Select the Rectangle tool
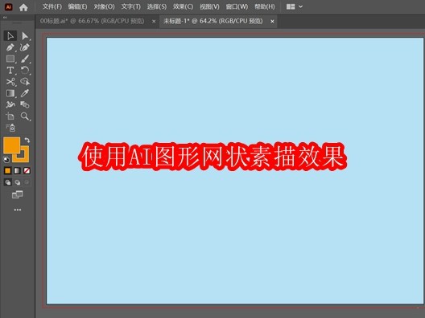 [10, 59]
